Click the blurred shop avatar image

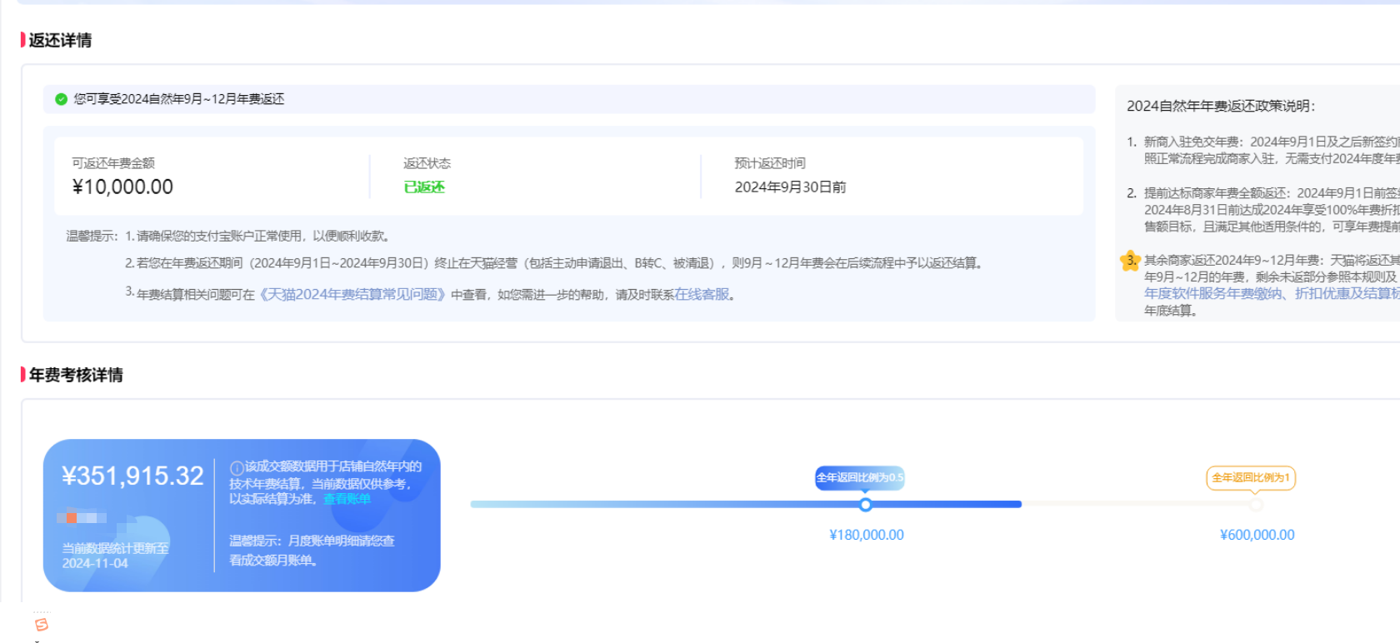coord(82,517)
